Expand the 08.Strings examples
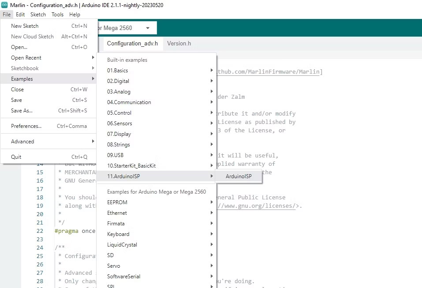The height and width of the screenshot is (288, 422). [157, 145]
